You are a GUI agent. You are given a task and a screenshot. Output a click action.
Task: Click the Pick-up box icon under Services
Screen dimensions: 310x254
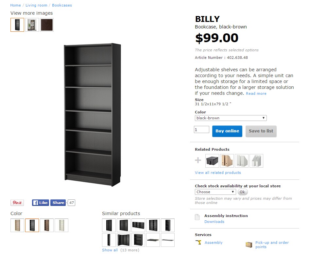(249, 245)
